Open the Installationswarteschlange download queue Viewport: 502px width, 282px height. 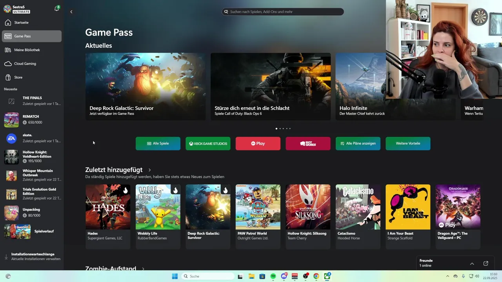click(x=32, y=257)
